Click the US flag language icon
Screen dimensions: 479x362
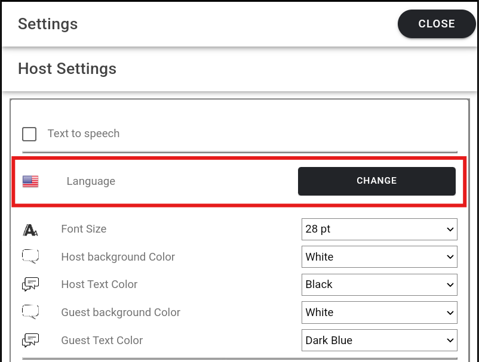(30, 181)
